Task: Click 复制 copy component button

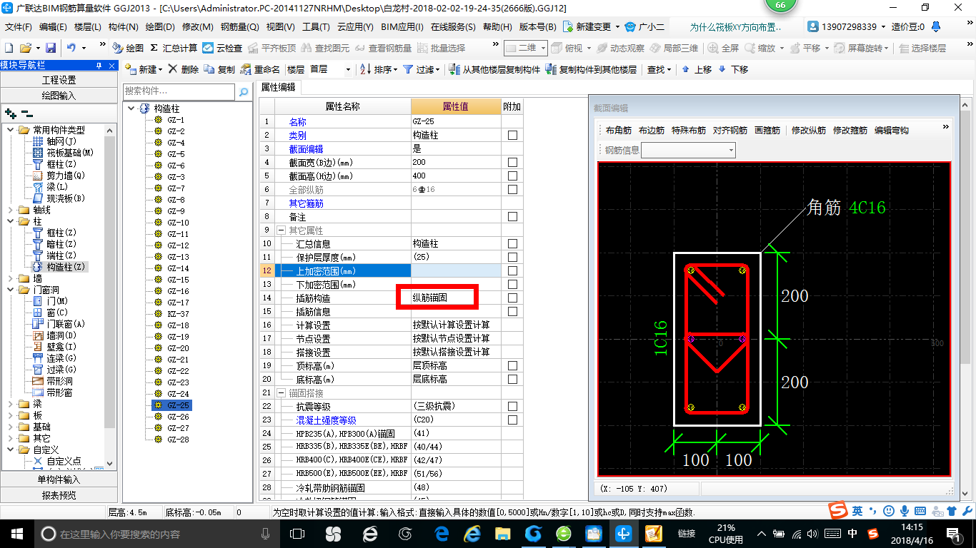Action: (x=219, y=69)
